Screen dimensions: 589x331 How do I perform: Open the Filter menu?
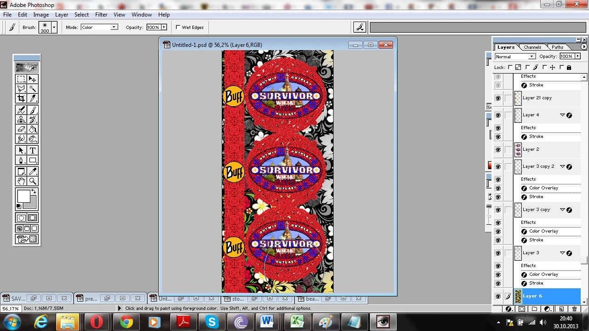click(101, 15)
